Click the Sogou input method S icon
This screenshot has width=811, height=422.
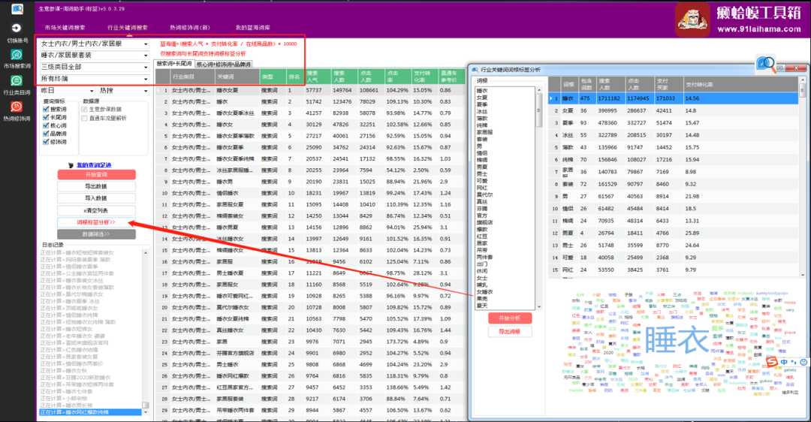[772, 362]
